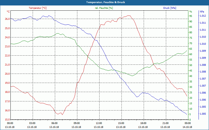Pick the 21,0 temperature axis tick label
This screenshot has height=130, width=209.
tap(7, 64)
